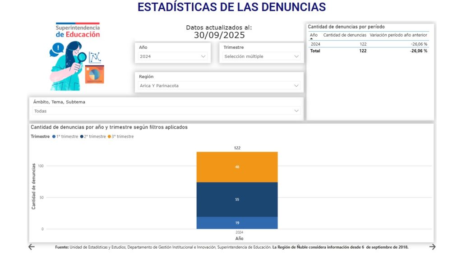This screenshot has width=462, height=255.
Task: Click Variación período año anterior column header
Action: pyautogui.click(x=398, y=35)
